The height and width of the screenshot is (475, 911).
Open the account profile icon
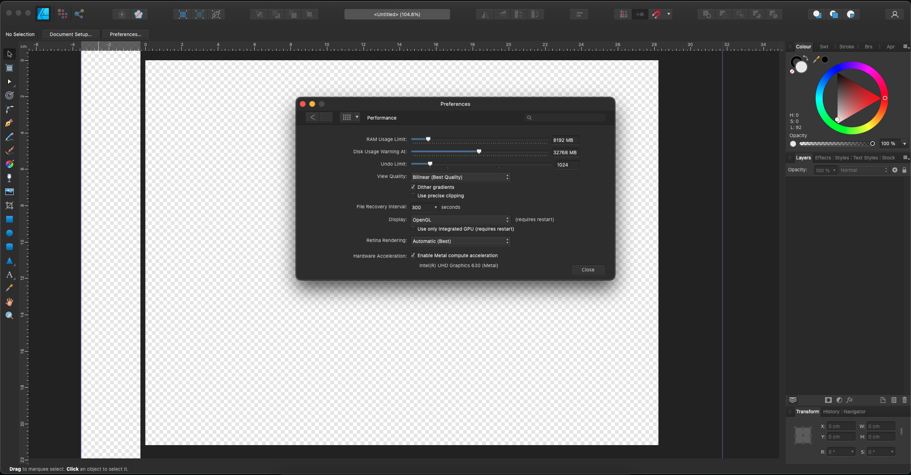tap(895, 14)
